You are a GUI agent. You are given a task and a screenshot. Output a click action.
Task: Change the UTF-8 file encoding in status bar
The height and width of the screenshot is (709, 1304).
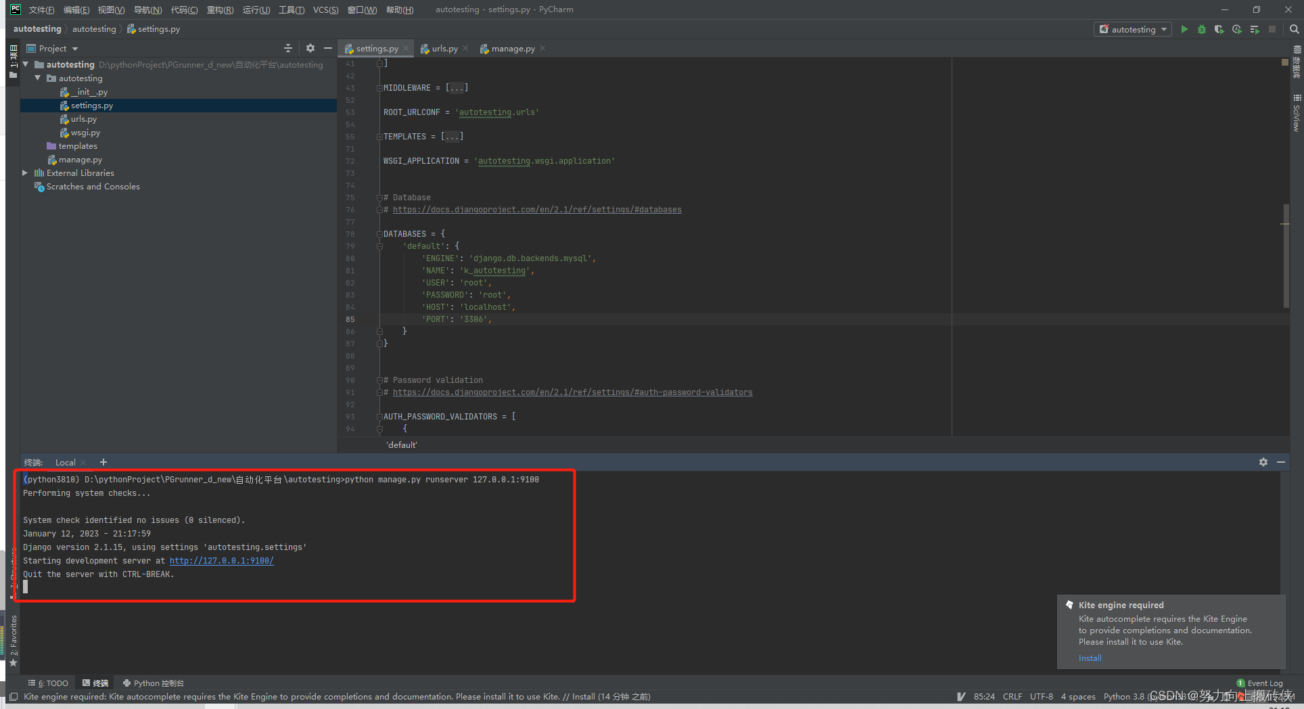coord(1042,696)
